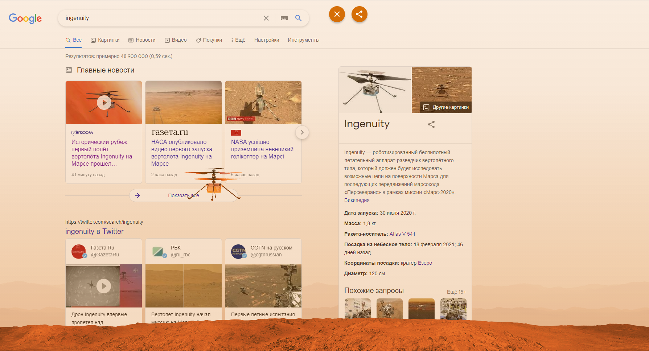Click the Ingenuity panel title
Screen dimensions: 649x351
pos(367,124)
